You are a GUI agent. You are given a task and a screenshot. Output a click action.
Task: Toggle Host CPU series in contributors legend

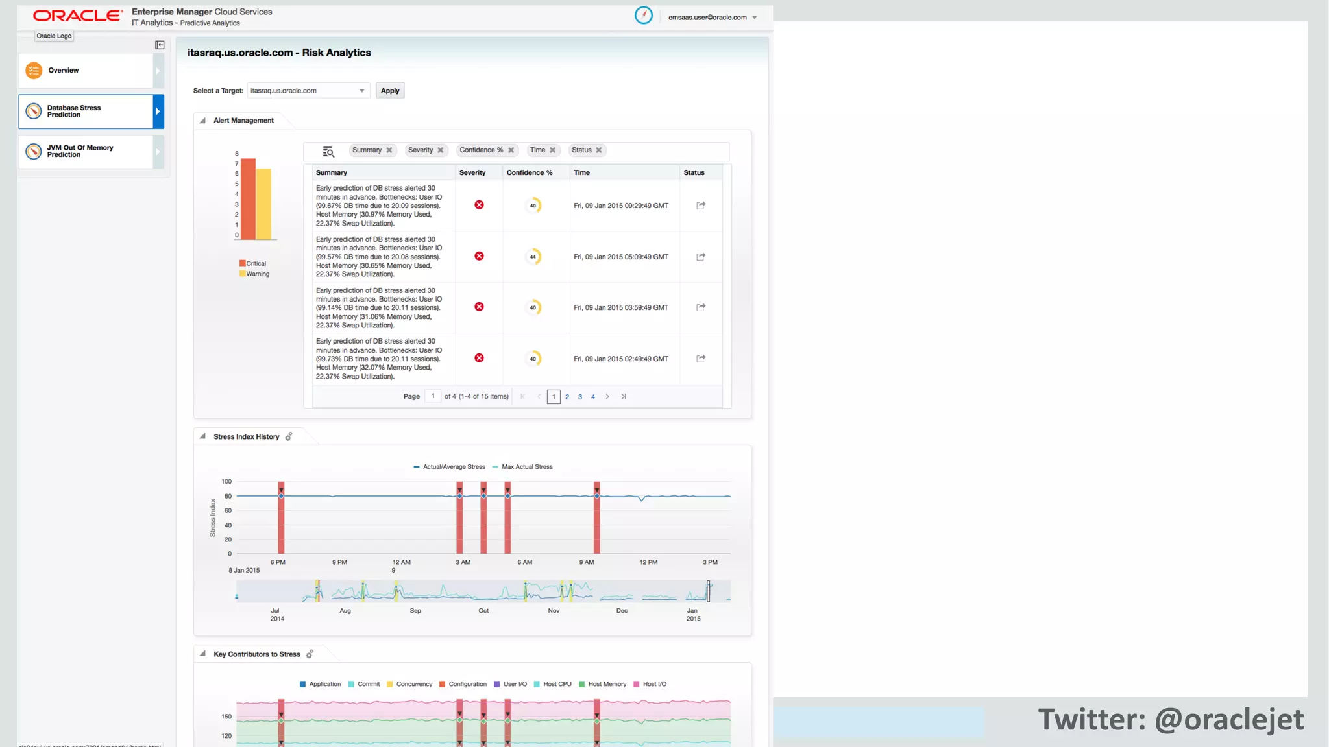553,684
